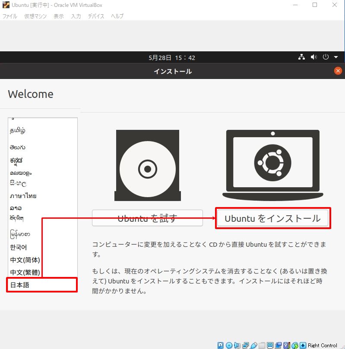The image size is (345, 349).
Task: Click the 'Ubuntu をインストール' button
Action: tap(272, 218)
